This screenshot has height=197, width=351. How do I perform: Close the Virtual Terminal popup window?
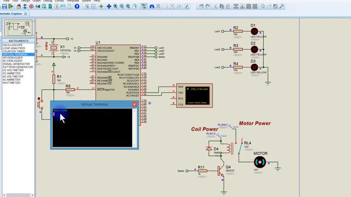click(134, 105)
